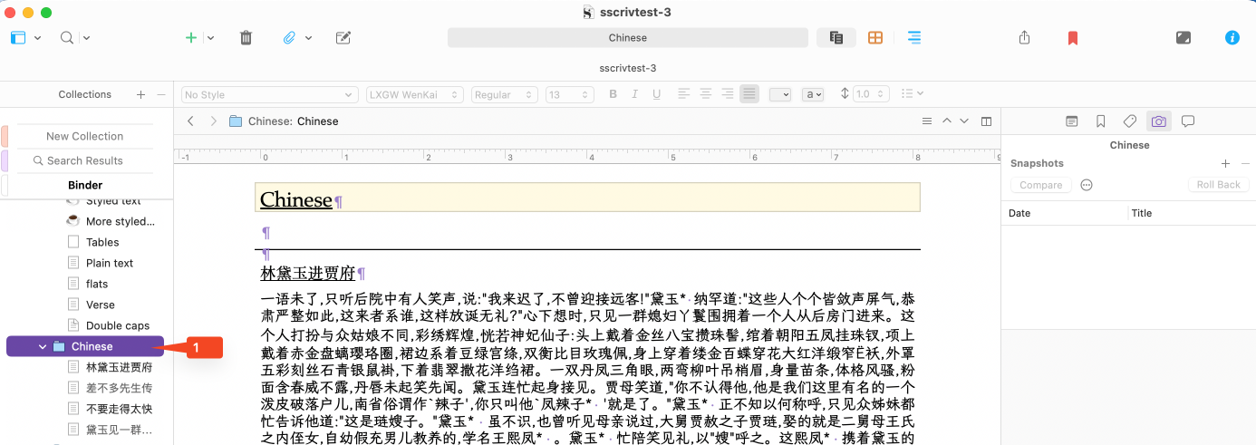
Task: Collapse the Chinese folder in binder
Action: click(43, 346)
